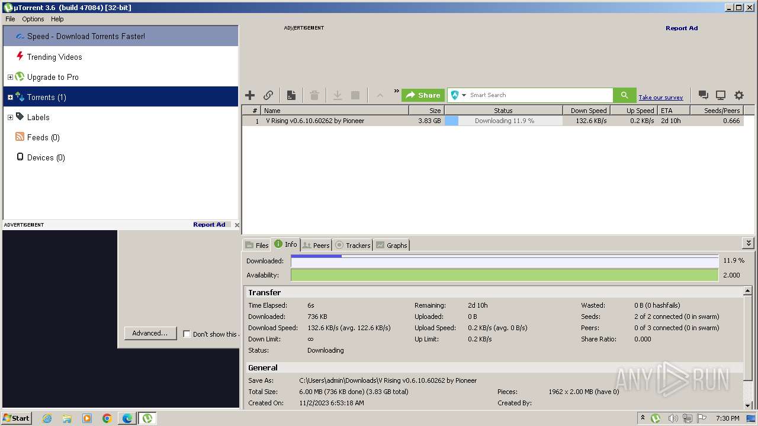Viewport: 758px width, 426px height.
Task: Toggle the Don't show this checkbox
Action: click(x=187, y=334)
